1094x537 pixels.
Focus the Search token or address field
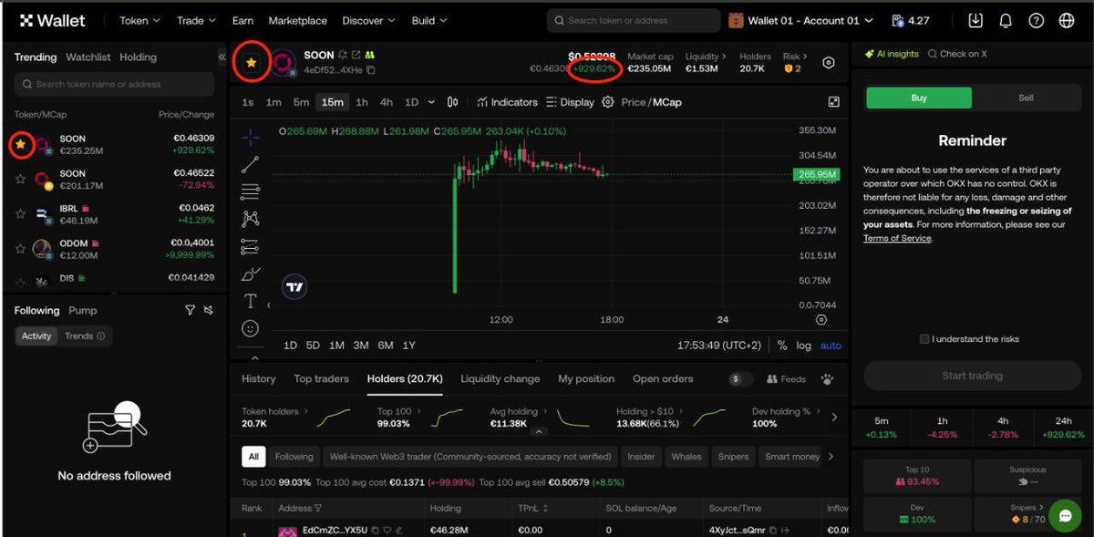tap(633, 20)
